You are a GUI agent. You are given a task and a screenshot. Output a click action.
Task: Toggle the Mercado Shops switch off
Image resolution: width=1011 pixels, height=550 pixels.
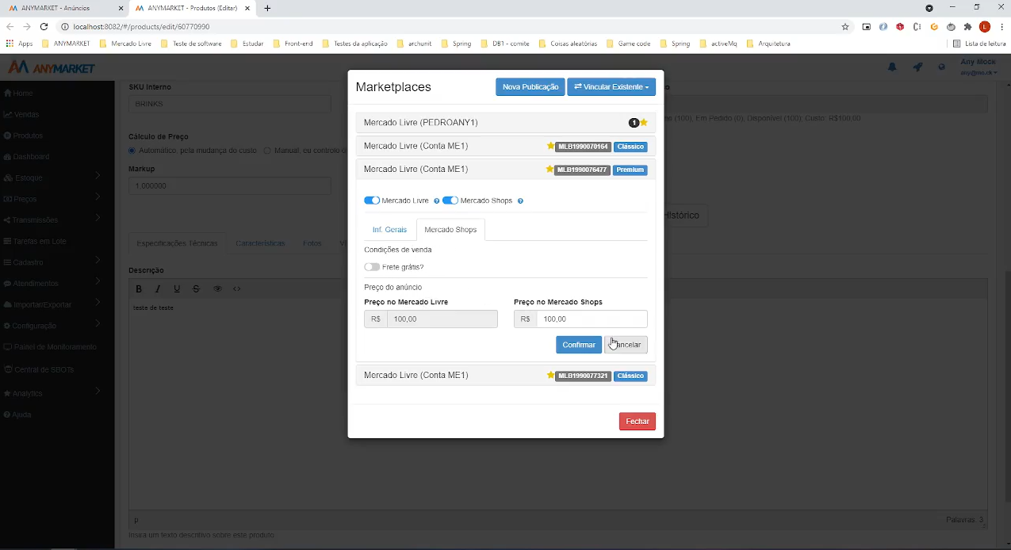(x=450, y=201)
